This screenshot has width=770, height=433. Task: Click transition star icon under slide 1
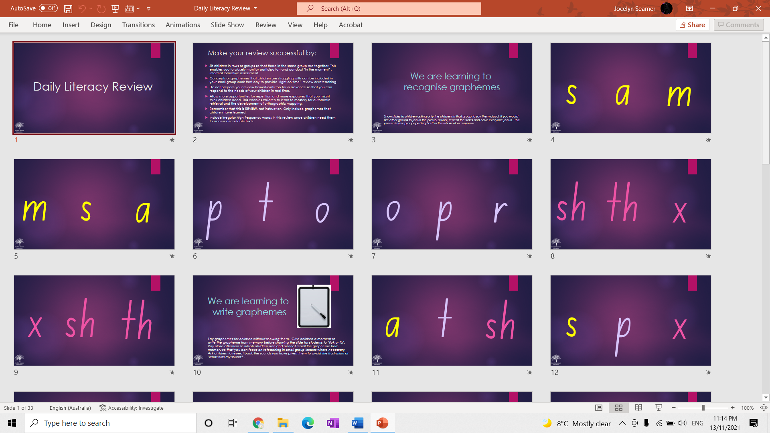[x=172, y=140]
